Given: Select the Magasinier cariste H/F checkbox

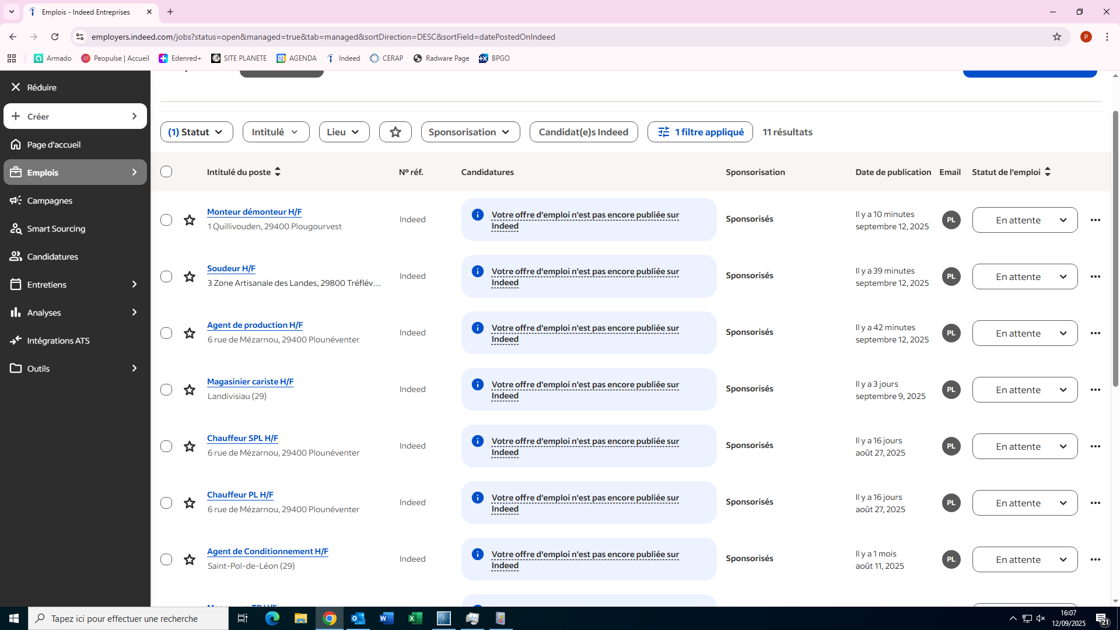Looking at the screenshot, I should pyautogui.click(x=166, y=390).
